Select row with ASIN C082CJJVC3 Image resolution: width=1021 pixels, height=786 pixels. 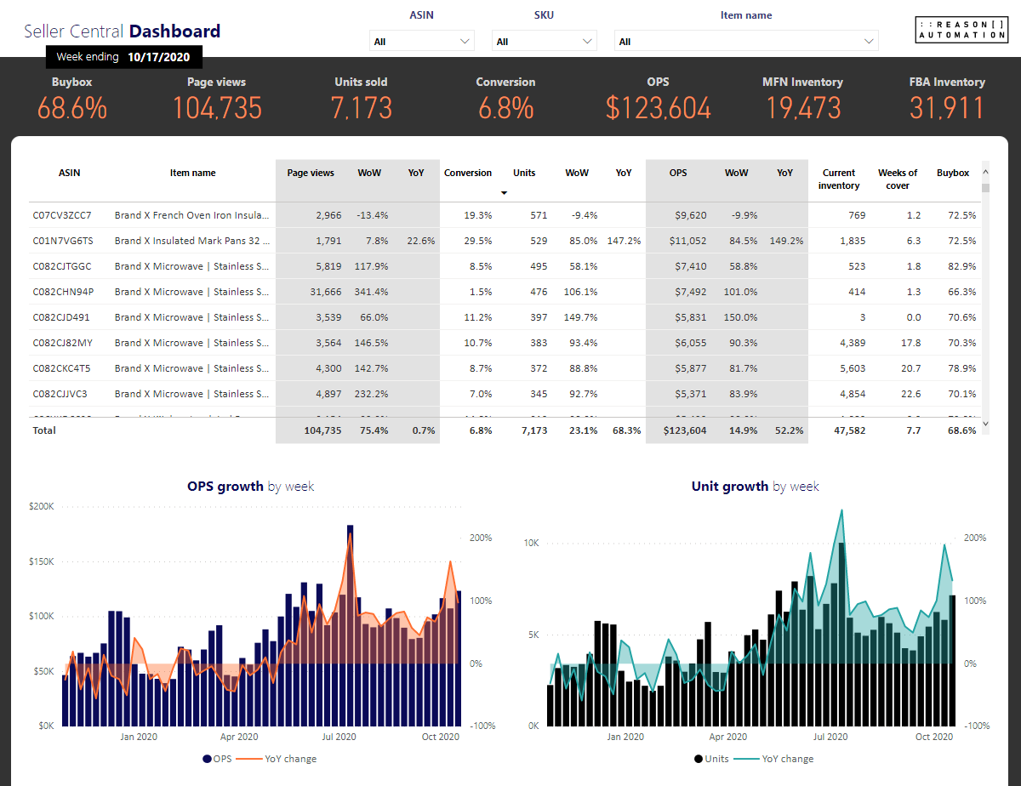(505, 394)
